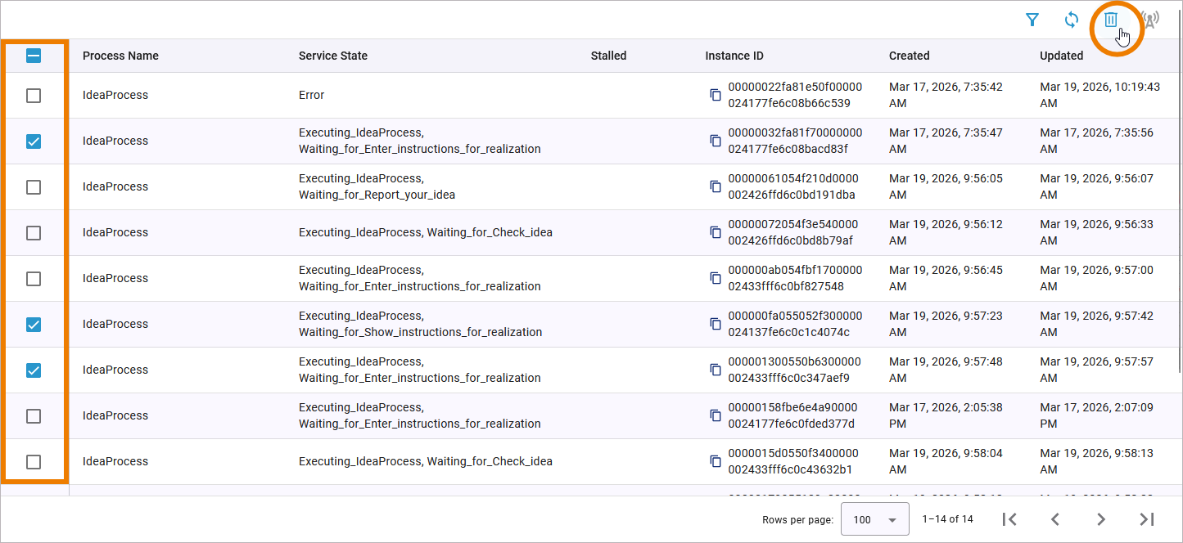Go to the next page
The height and width of the screenshot is (543, 1183).
point(1101,519)
